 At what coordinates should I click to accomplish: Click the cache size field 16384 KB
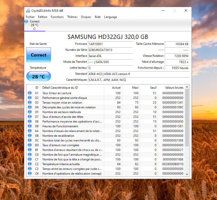(x=177, y=44)
